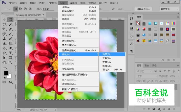
Task: Select the Lasso tool
Action: point(4,24)
